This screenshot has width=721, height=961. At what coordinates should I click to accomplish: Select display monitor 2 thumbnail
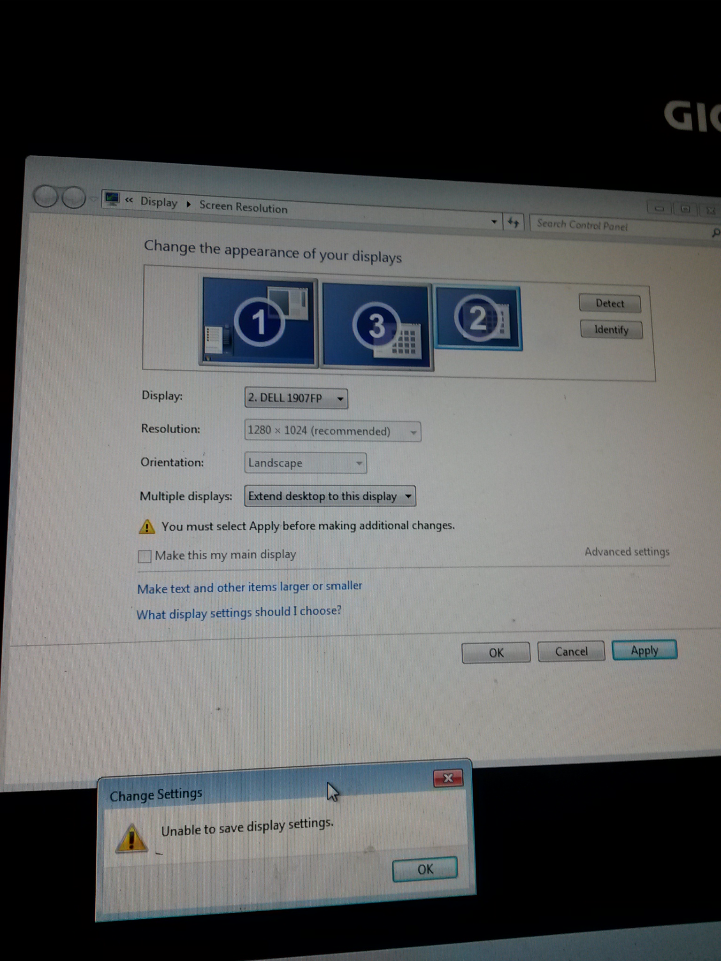tap(478, 318)
